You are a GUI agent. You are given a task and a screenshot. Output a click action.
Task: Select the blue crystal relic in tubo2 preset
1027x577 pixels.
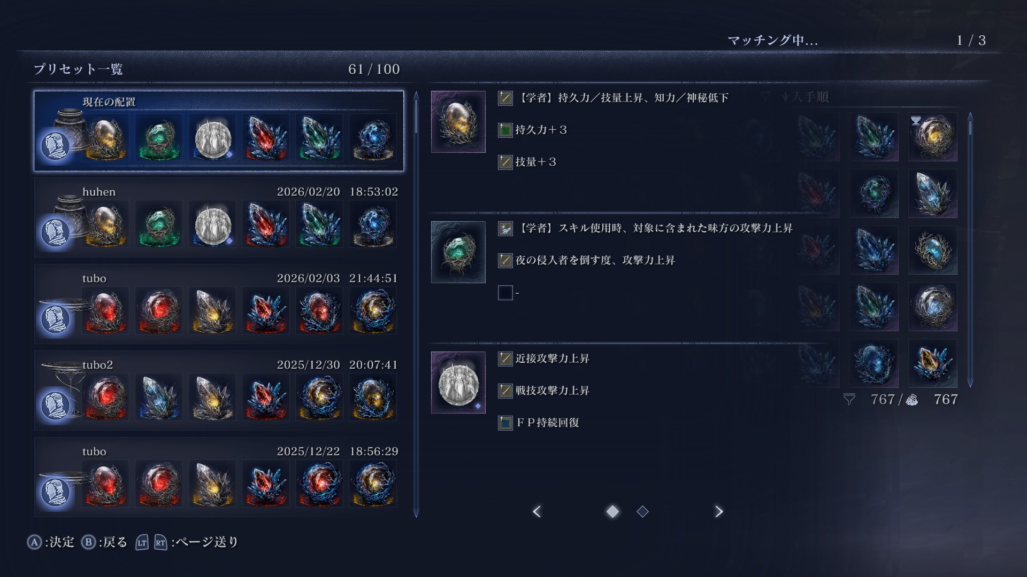coord(159,396)
